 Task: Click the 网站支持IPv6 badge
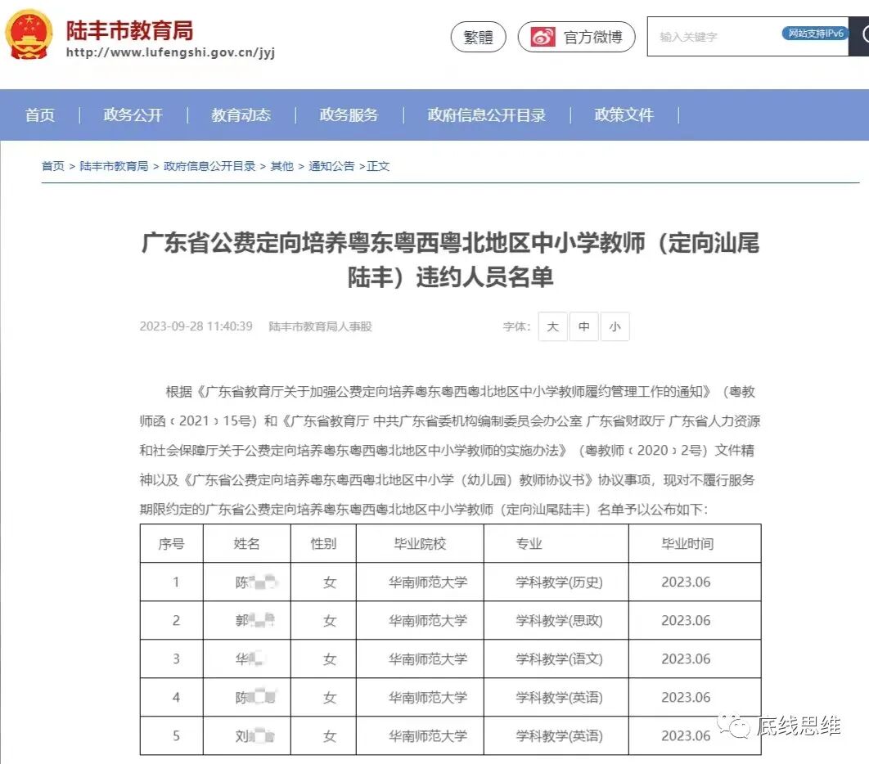(x=815, y=34)
